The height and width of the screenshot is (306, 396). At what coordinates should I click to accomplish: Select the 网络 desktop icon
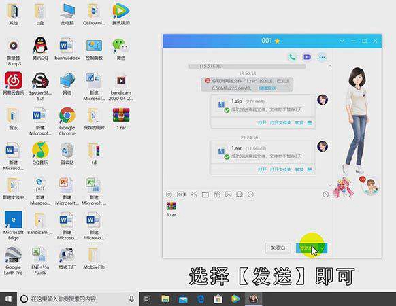point(67,84)
